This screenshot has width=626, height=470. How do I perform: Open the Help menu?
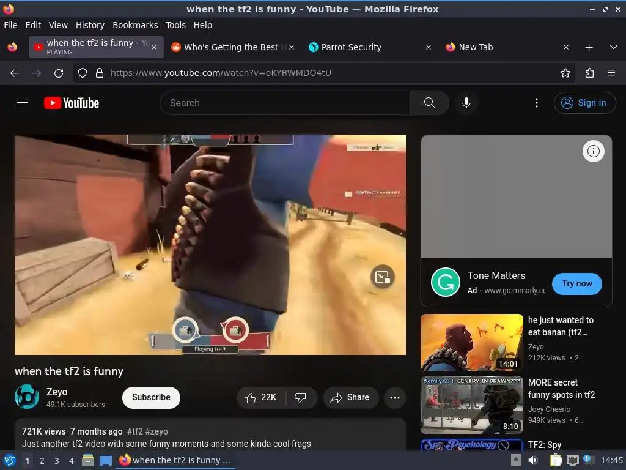click(x=203, y=25)
